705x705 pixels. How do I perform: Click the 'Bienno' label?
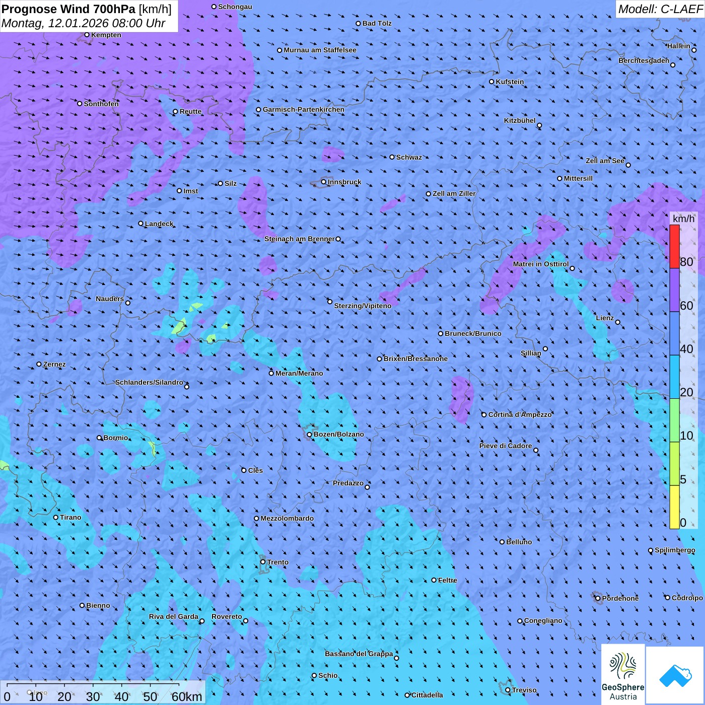pos(98,605)
